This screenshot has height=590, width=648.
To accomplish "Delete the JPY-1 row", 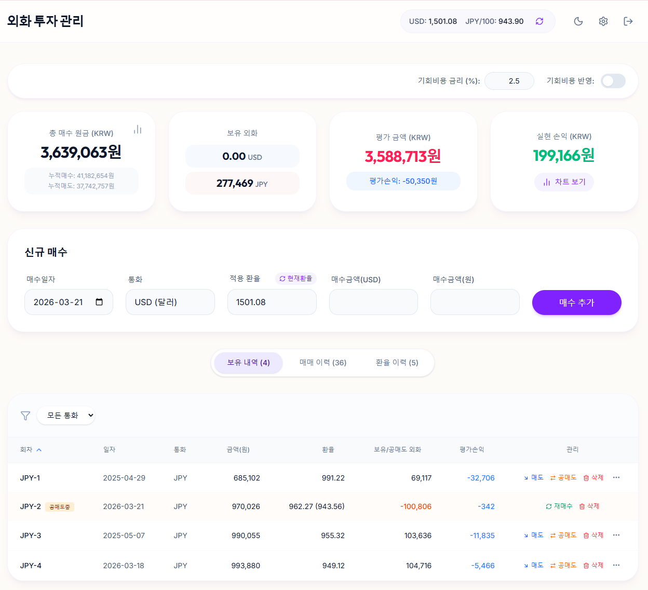I will click(x=593, y=477).
